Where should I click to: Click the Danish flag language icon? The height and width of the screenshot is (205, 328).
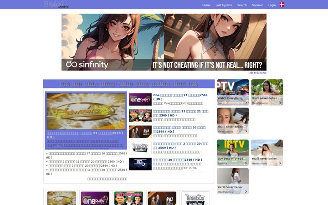[282, 5]
